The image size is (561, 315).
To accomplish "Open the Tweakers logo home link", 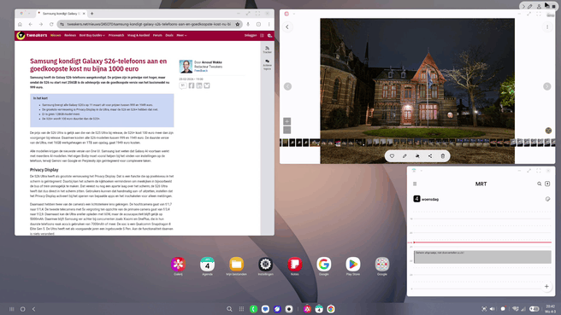I will coord(32,35).
